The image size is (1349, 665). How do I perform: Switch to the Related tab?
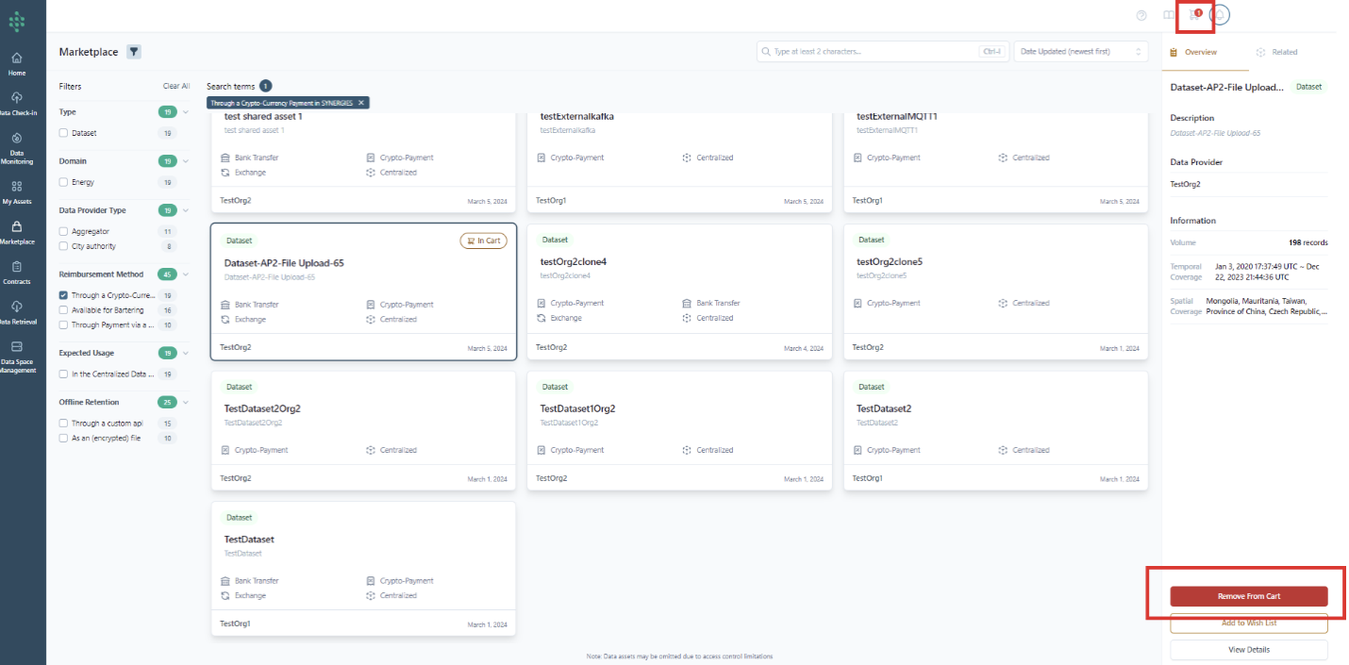coord(1276,52)
